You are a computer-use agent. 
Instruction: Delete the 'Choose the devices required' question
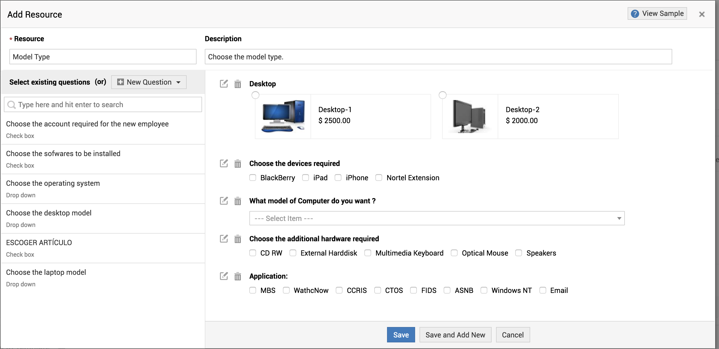238,163
